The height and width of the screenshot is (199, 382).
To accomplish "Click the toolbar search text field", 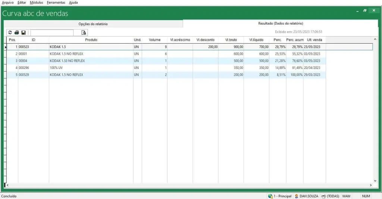I will point(56,33).
